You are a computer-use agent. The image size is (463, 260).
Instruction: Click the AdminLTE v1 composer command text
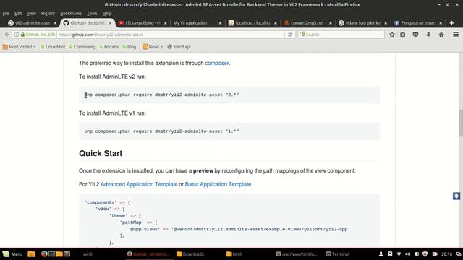coord(161,131)
